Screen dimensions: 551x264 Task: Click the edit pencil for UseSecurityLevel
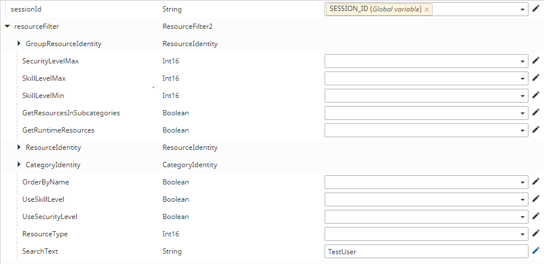click(536, 216)
